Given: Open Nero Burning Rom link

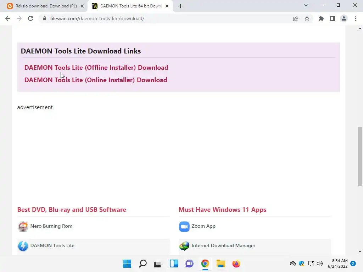Looking at the screenshot, I should (51, 226).
